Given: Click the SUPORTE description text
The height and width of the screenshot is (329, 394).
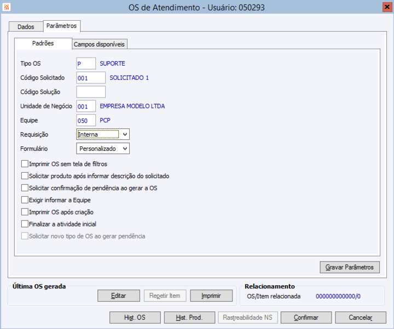Looking at the screenshot, I should (x=112, y=64).
